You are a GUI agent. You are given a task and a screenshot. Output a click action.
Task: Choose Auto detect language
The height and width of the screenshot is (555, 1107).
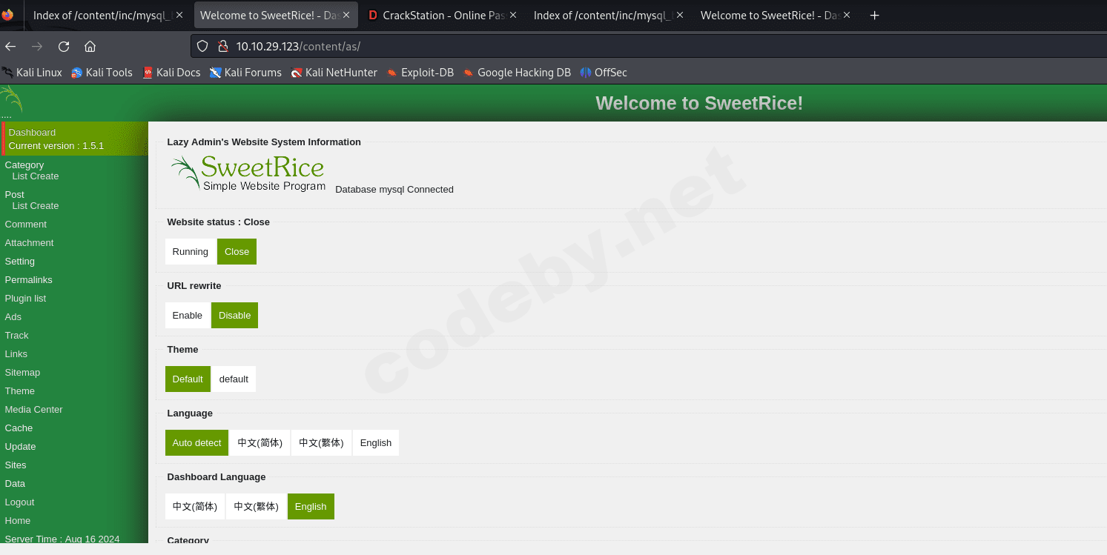pyautogui.click(x=196, y=443)
